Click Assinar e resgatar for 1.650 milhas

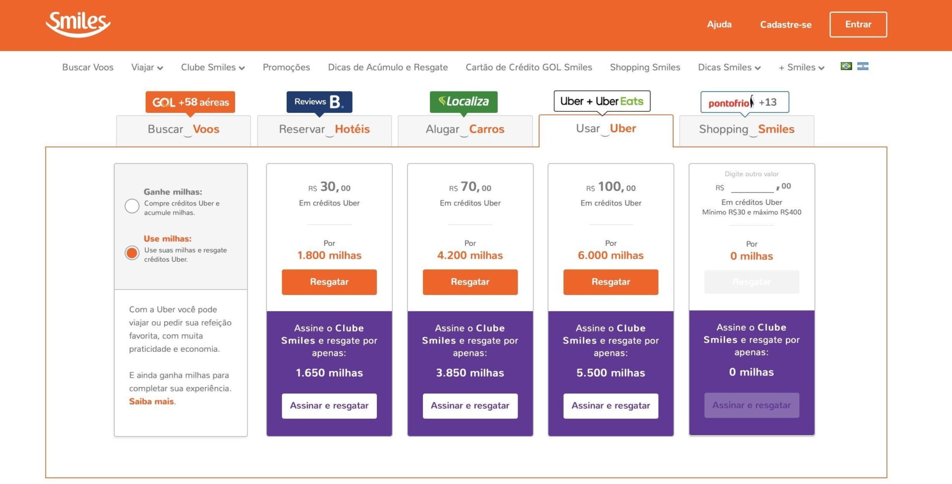(329, 406)
